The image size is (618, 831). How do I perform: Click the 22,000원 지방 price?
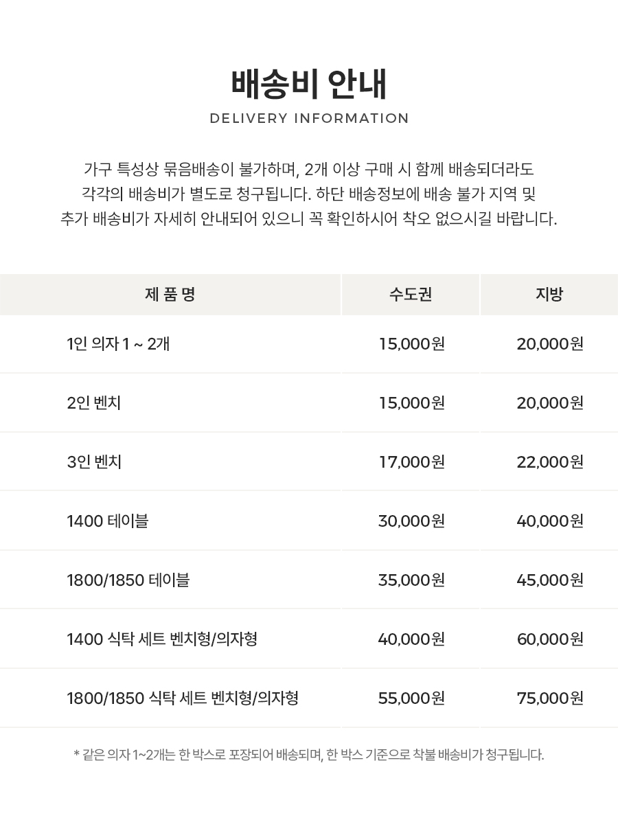coord(550,462)
